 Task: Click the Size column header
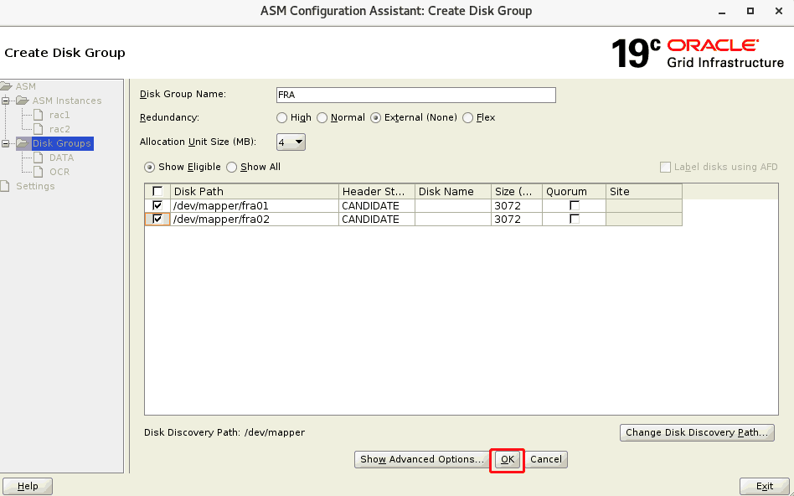point(517,192)
